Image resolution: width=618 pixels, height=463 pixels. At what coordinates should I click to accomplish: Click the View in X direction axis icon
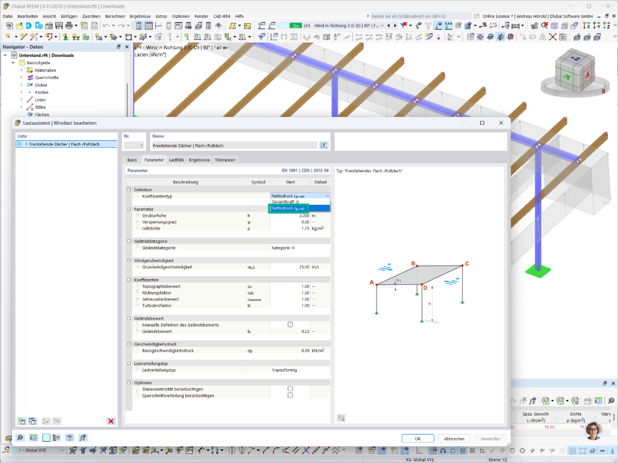point(587,26)
